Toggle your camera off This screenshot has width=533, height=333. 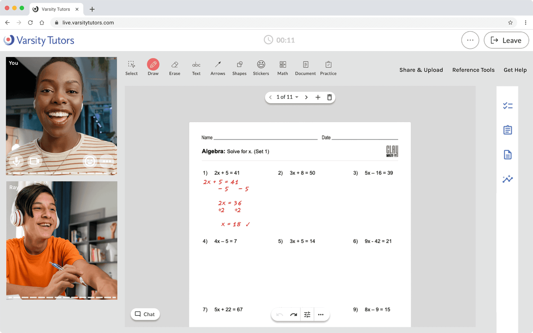pos(34,161)
